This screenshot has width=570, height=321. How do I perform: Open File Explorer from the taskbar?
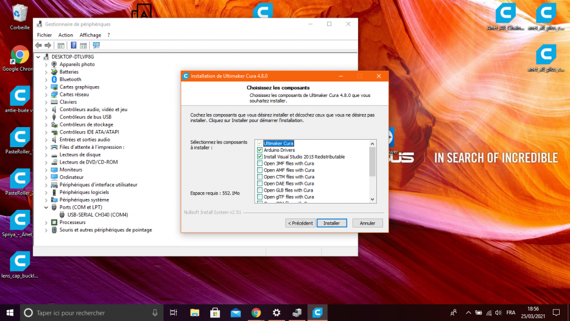(194, 312)
